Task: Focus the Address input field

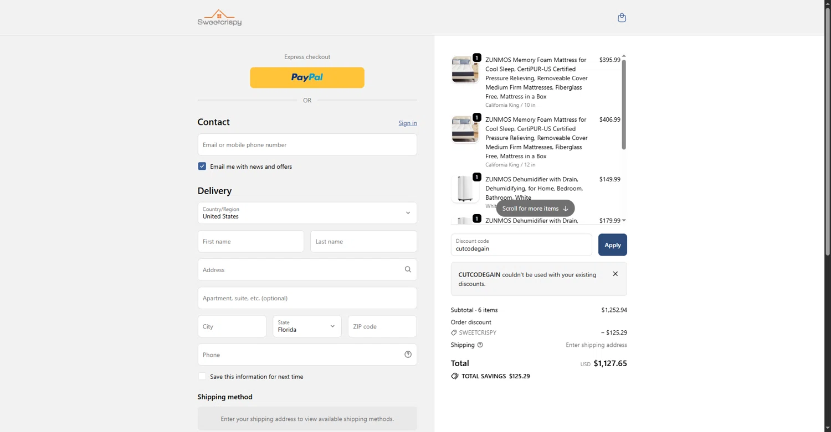Action: click(x=307, y=269)
